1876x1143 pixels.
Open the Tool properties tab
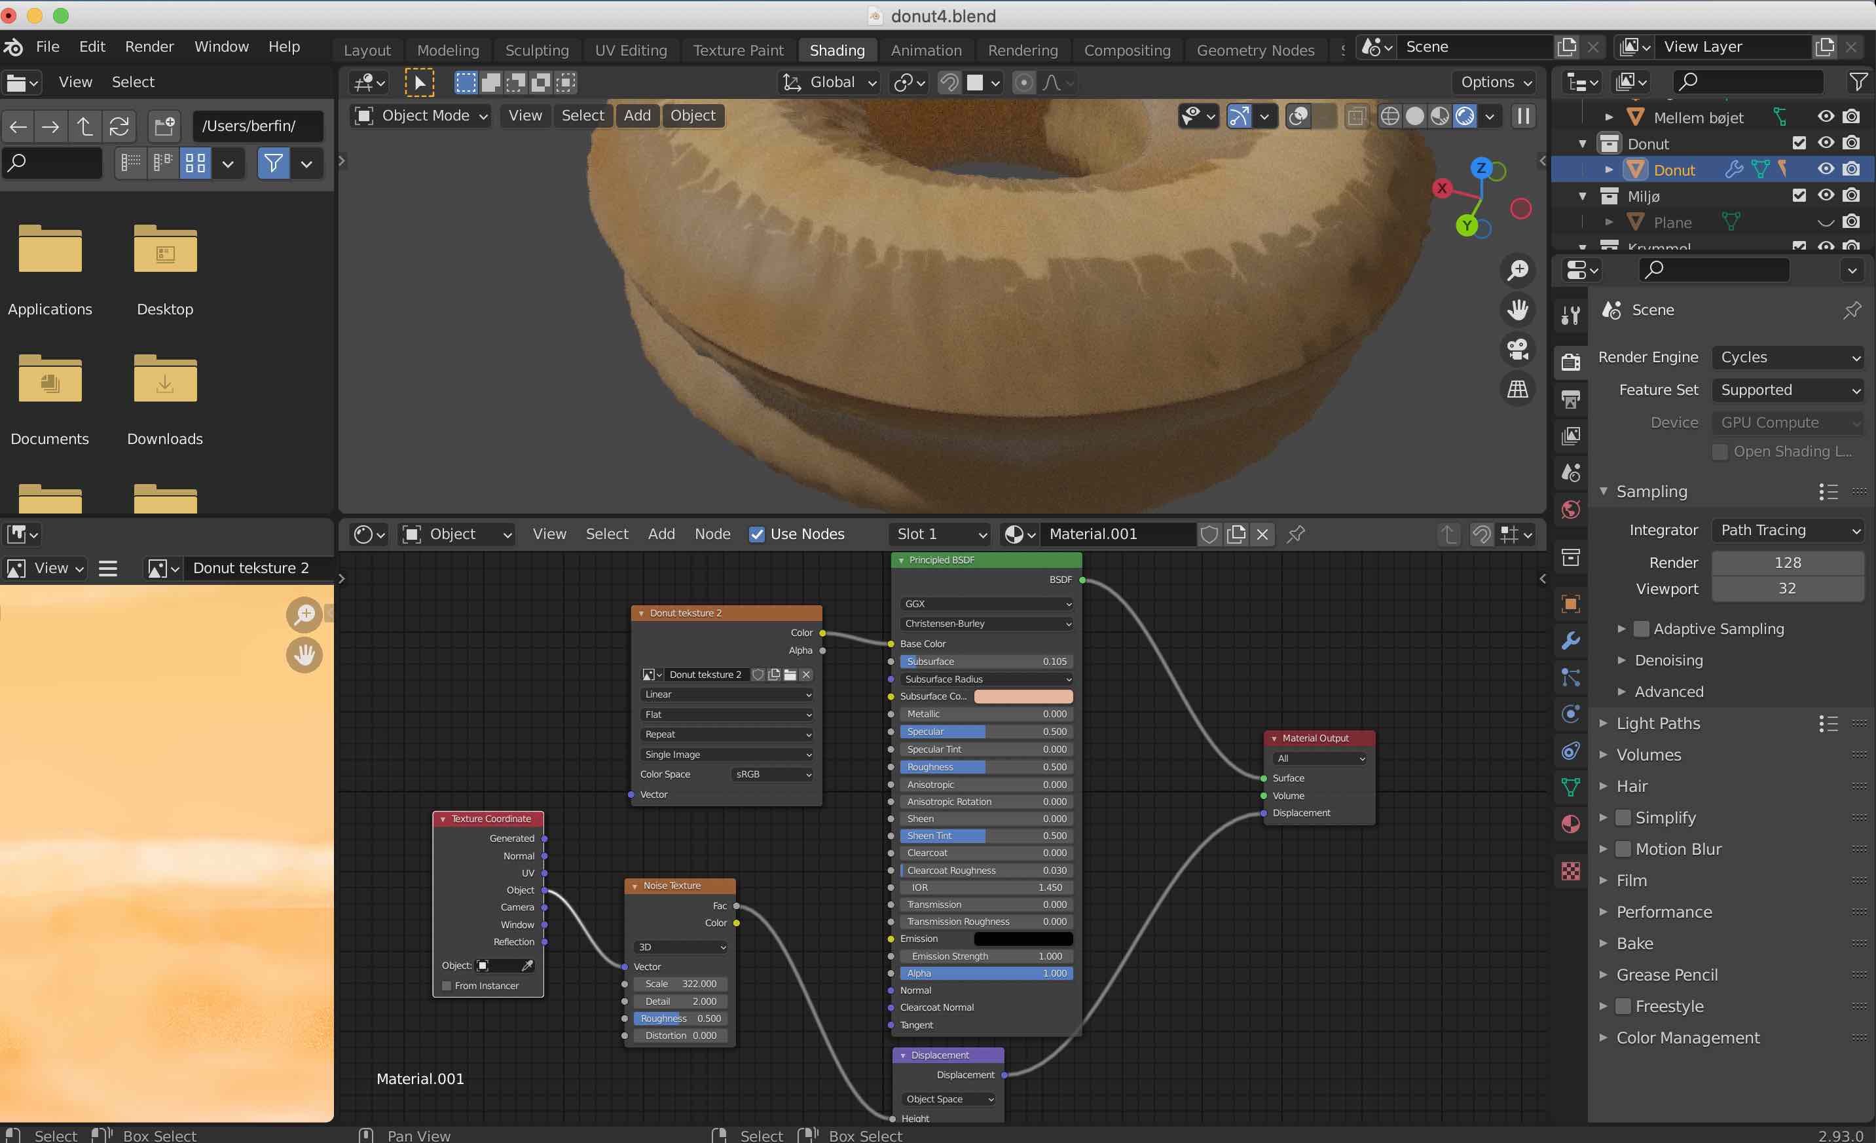click(x=1571, y=314)
